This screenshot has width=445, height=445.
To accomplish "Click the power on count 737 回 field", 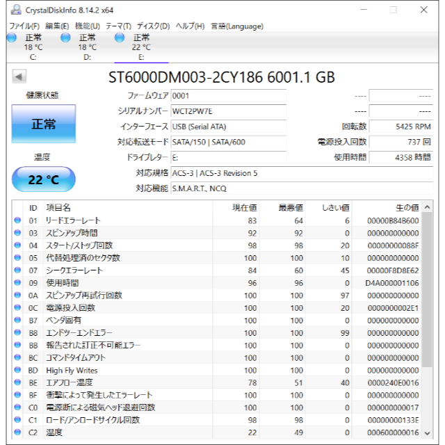I will coord(401,142).
